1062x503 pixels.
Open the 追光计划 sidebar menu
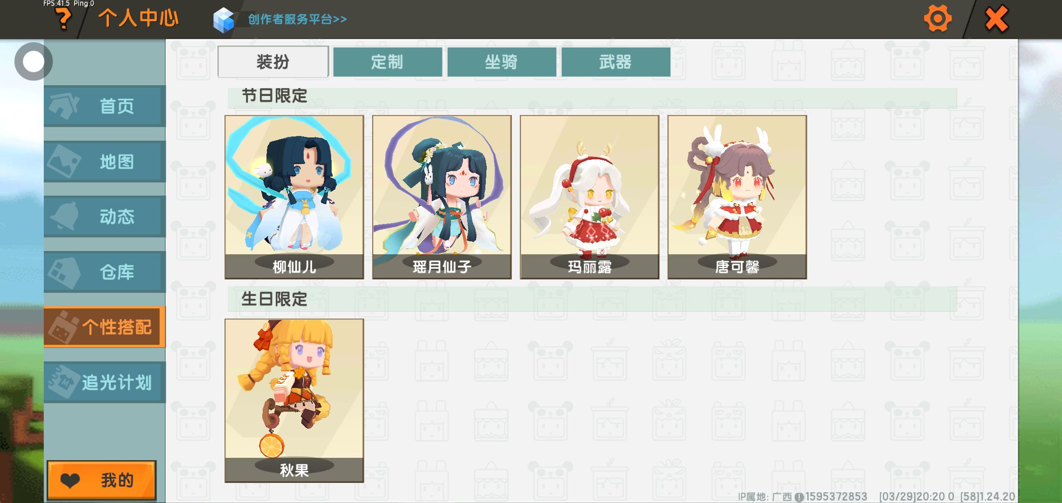coord(105,382)
